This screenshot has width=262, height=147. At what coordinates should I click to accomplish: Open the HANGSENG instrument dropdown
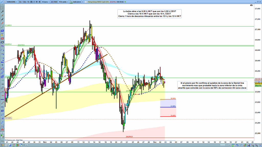point(9,2)
